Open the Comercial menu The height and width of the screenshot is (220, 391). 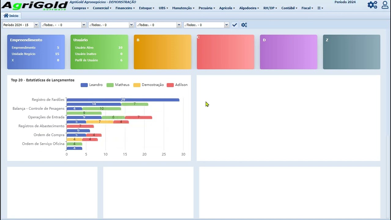(102, 8)
